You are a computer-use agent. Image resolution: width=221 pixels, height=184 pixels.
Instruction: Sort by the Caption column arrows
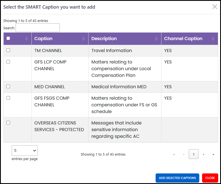(x=84, y=39)
